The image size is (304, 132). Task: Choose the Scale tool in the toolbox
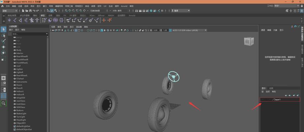click(x=4, y=59)
